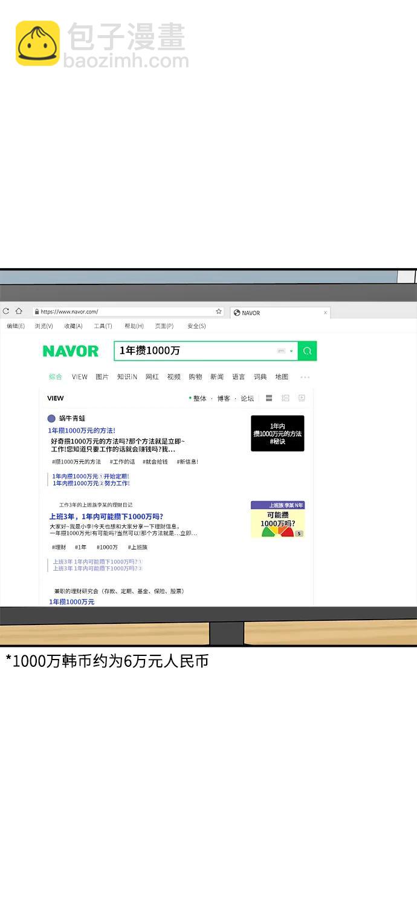Click the black 1年内攒1000万元的方法 thumbnail
Viewport: 417px width, 901px height.
click(x=277, y=433)
